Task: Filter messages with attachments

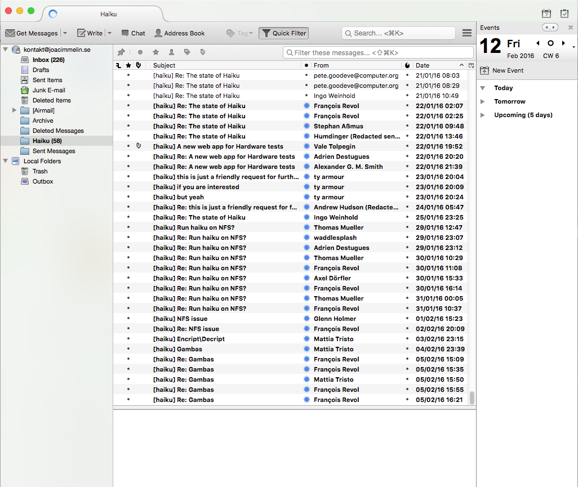Action: pyautogui.click(x=203, y=52)
